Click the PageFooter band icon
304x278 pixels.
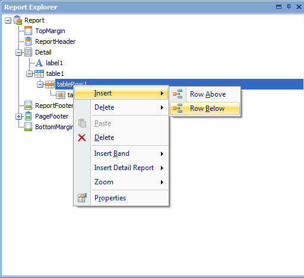(x=28, y=116)
